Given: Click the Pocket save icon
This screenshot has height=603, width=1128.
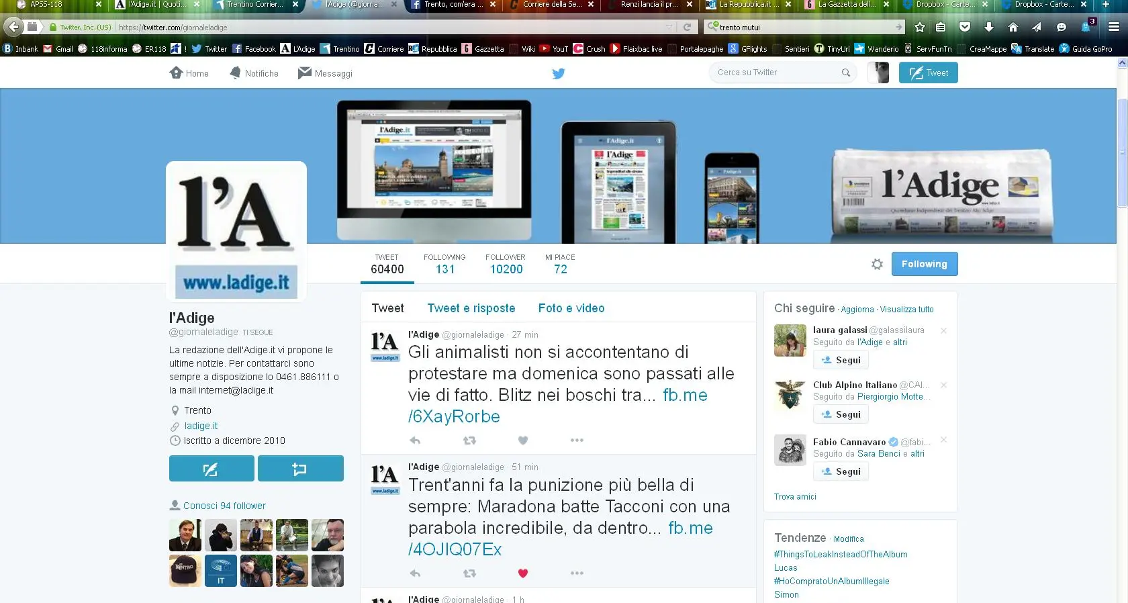Looking at the screenshot, I should [x=965, y=27].
